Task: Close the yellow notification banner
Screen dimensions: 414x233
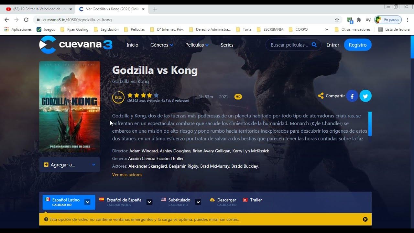Action: pyautogui.click(x=365, y=219)
